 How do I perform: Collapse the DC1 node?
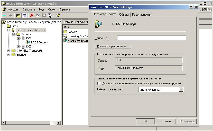pos(18,38)
